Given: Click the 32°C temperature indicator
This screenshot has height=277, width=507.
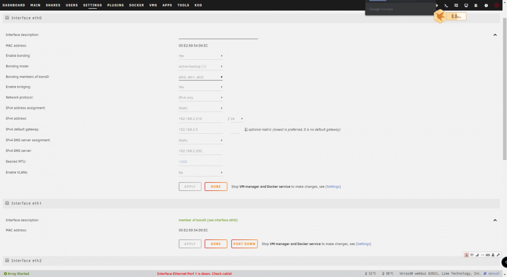Looking at the screenshot, I should click(370, 273).
